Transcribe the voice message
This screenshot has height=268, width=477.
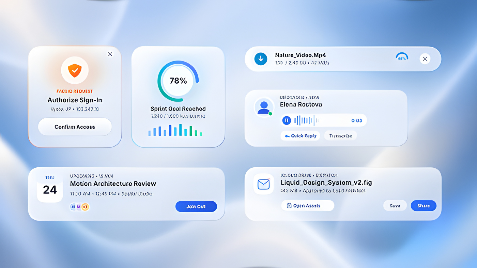pos(340,136)
